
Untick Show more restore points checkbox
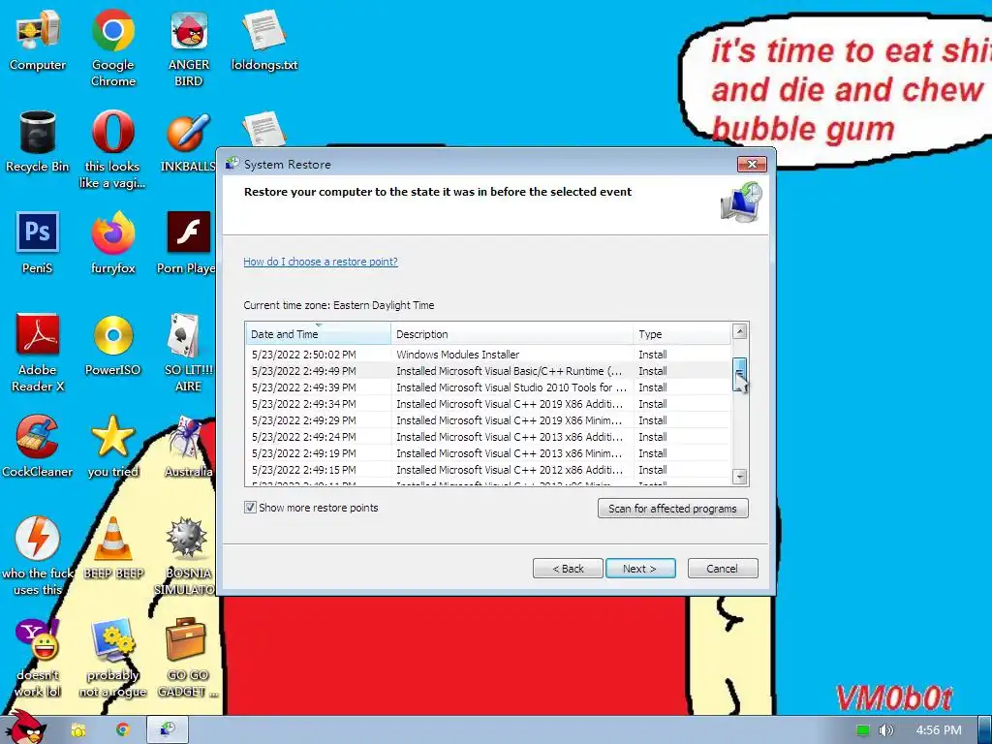pos(251,508)
